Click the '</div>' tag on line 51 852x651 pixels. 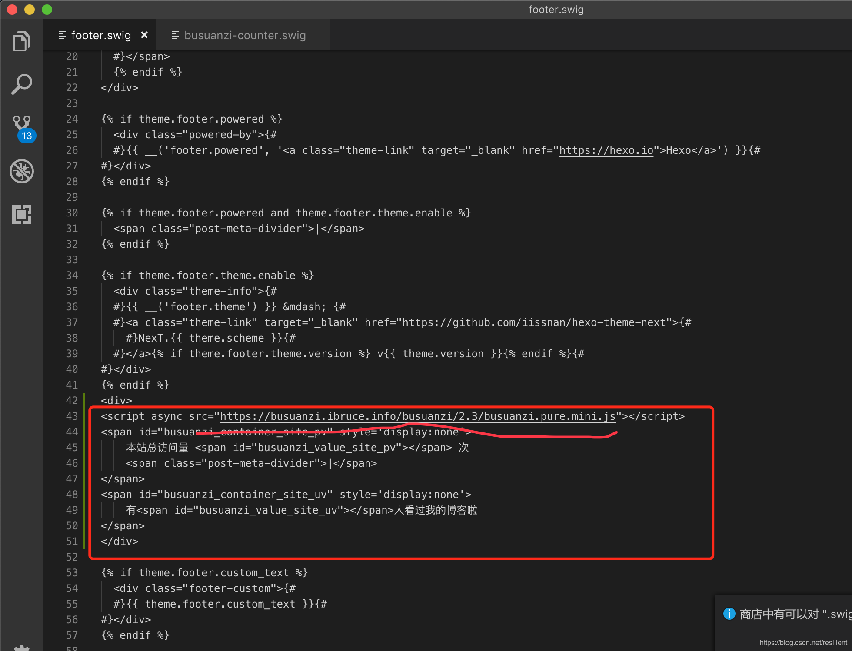coord(120,541)
